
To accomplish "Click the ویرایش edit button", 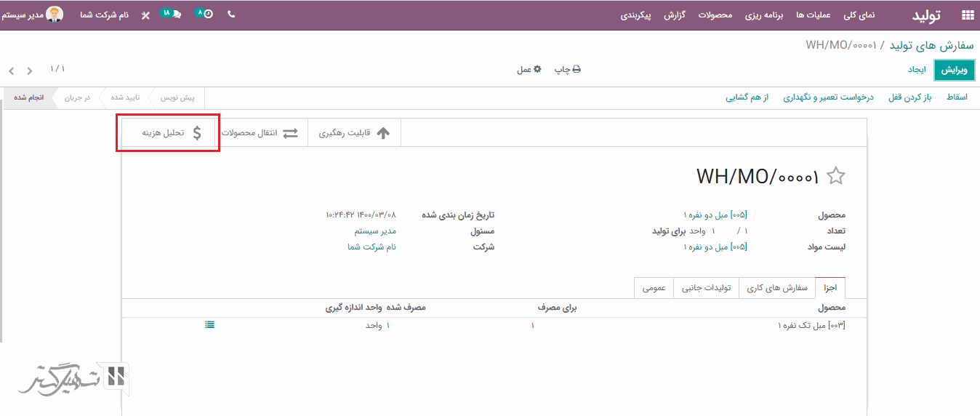I will (954, 70).
